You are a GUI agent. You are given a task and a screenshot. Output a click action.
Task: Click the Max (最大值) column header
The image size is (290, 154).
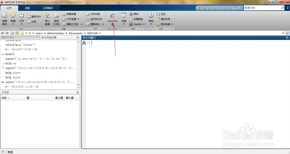(70, 98)
